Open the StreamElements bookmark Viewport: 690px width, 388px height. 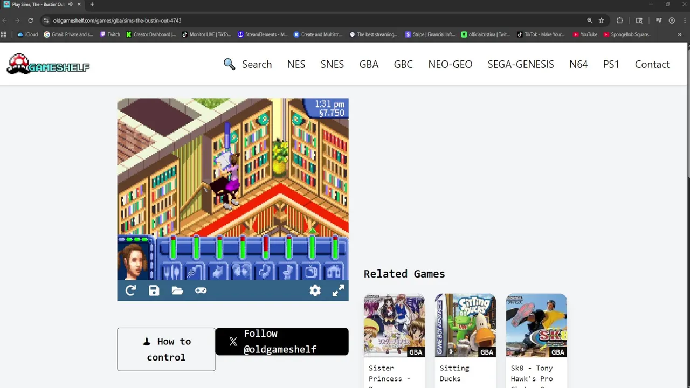pos(263,34)
